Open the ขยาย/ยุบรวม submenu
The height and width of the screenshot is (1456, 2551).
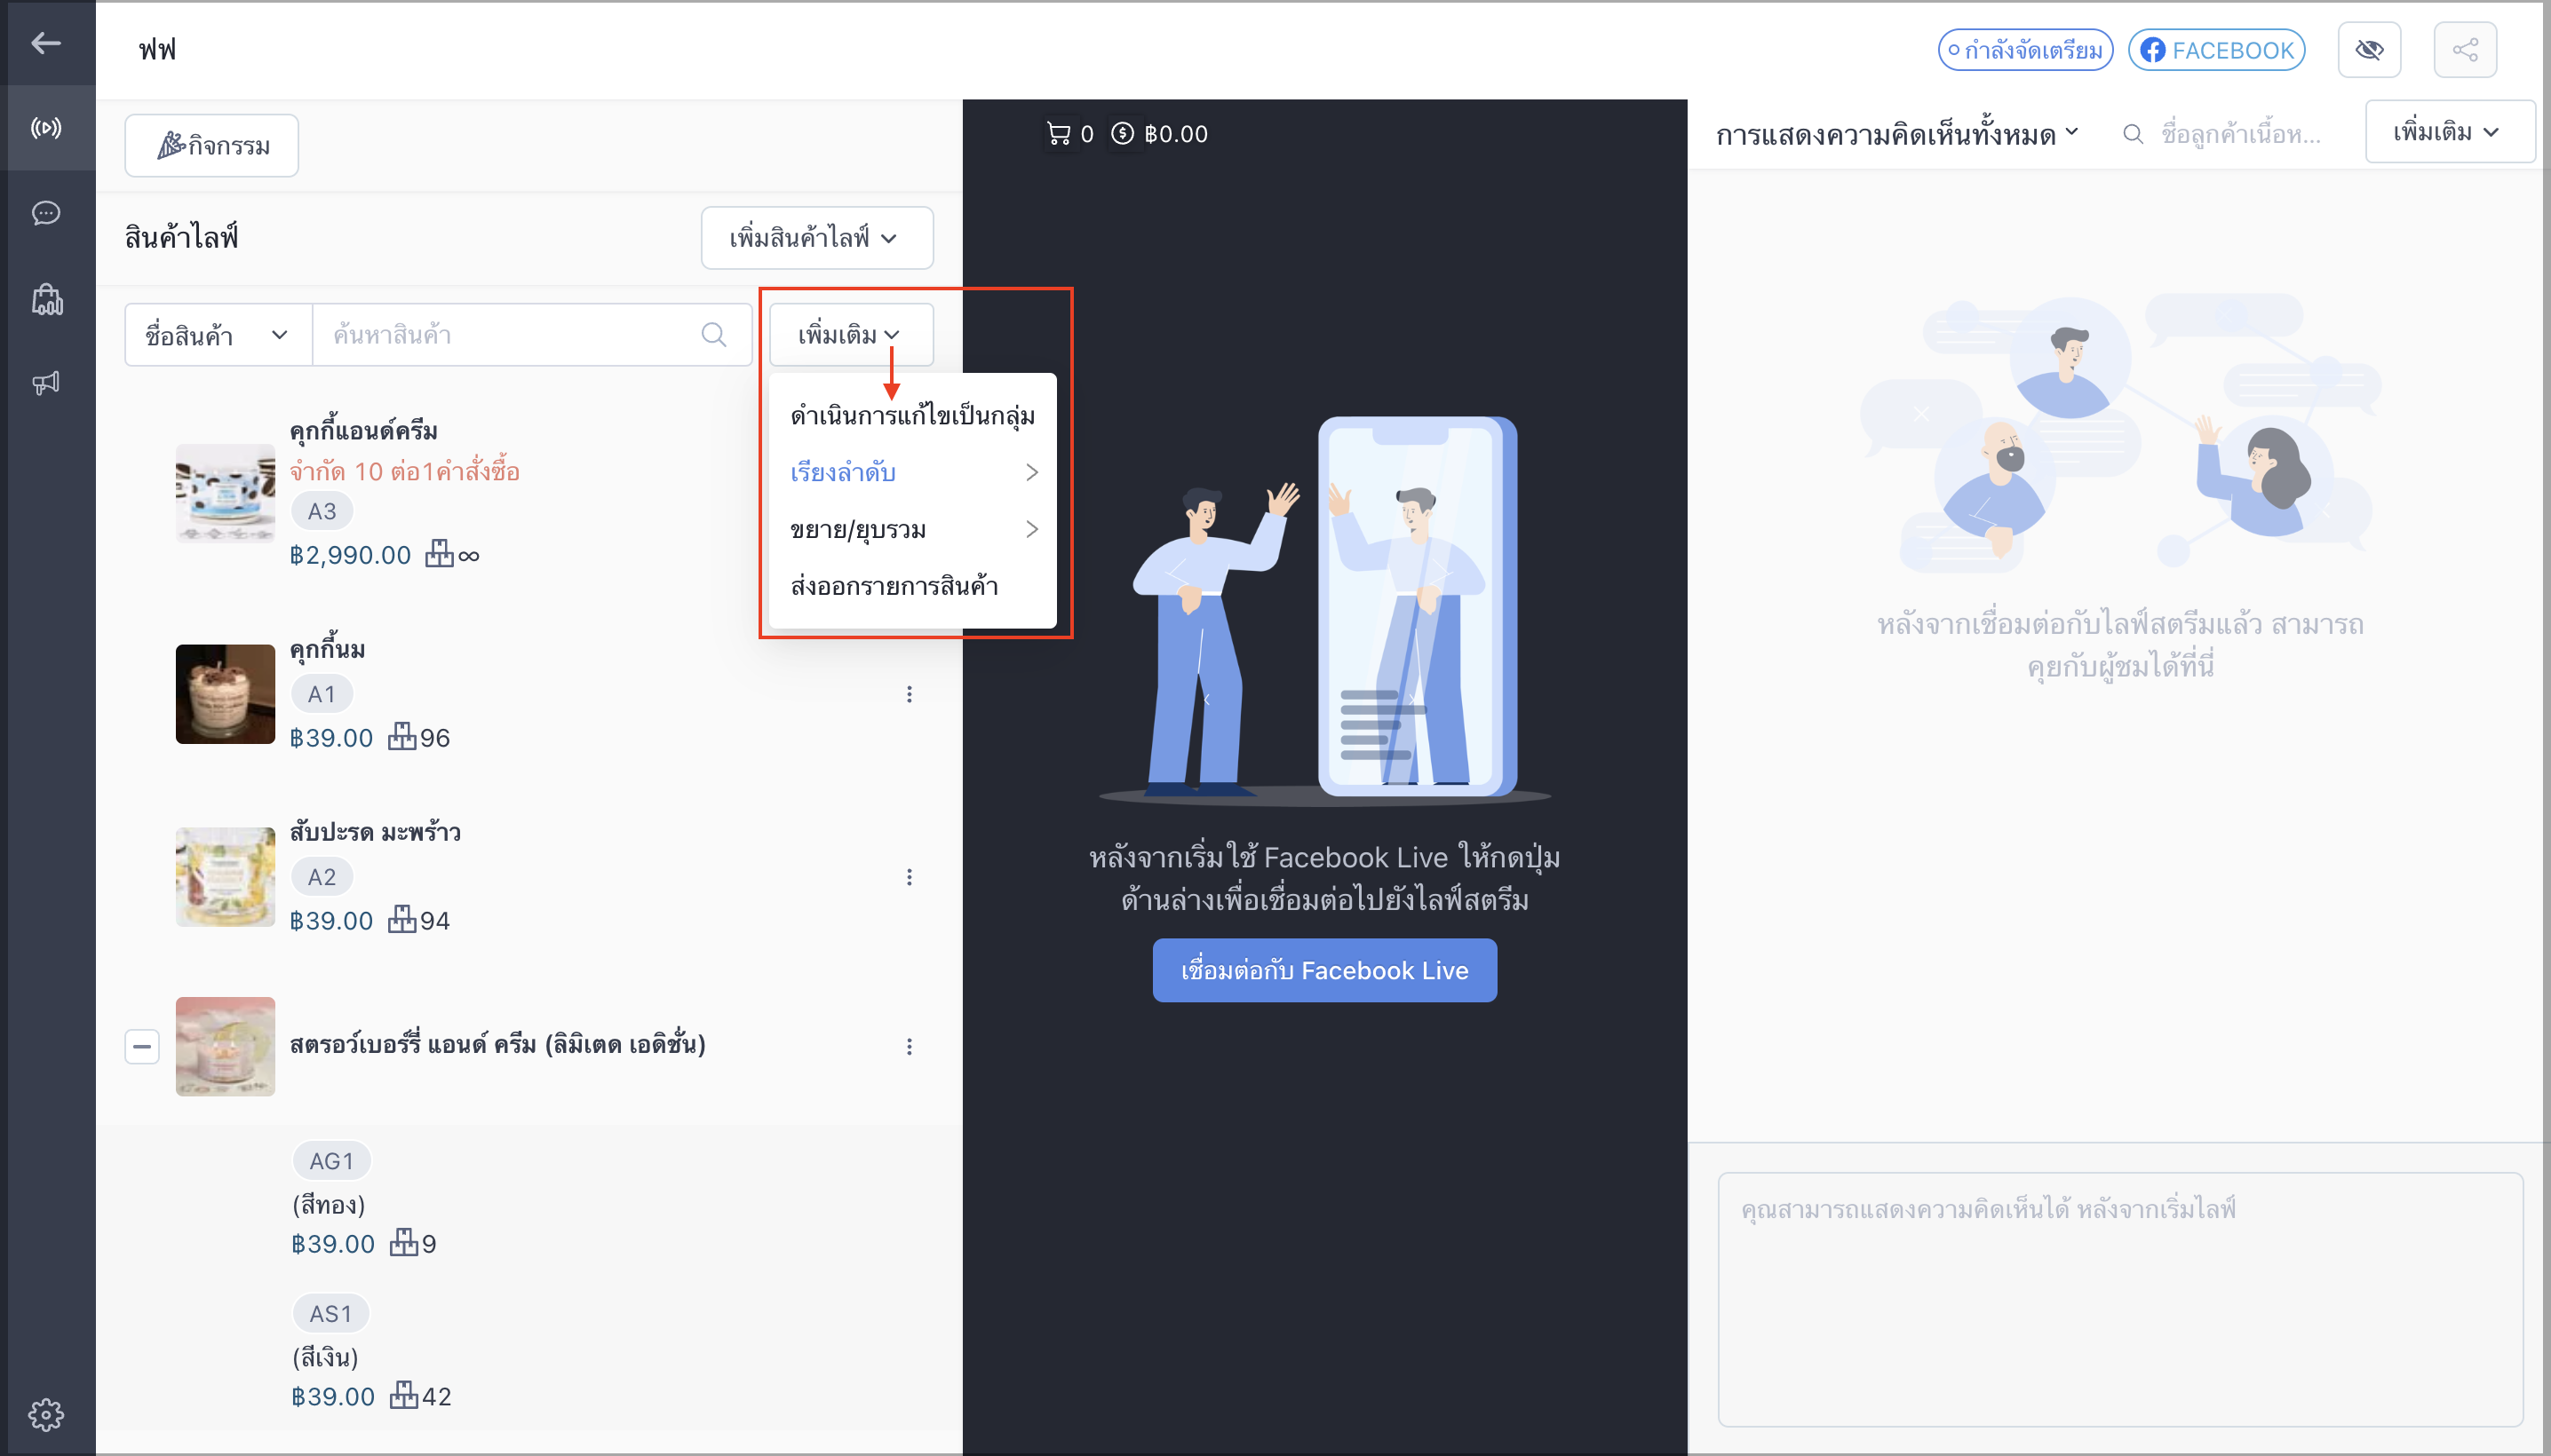(912, 529)
